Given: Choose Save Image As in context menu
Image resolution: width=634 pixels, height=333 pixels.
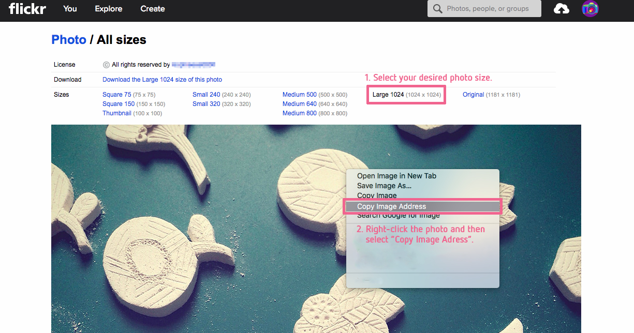Looking at the screenshot, I should 384,186.
